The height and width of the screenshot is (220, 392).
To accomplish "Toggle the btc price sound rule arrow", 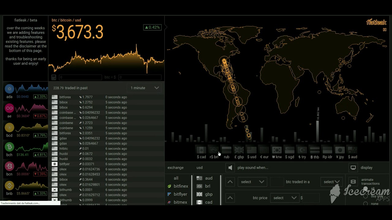I will pyautogui.click(x=230, y=198).
